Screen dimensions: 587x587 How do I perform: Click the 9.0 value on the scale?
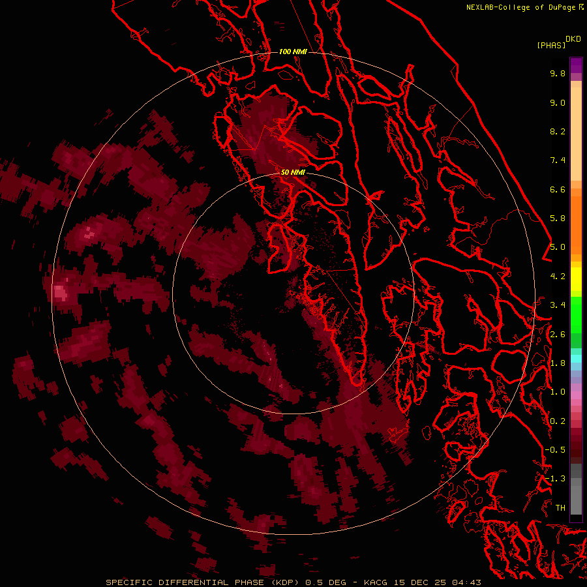click(558, 102)
